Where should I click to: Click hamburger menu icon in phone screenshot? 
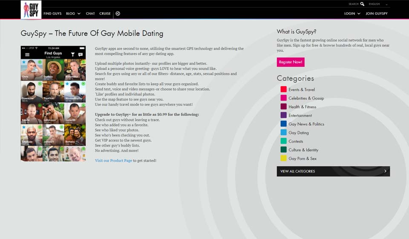(x=27, y=55)
